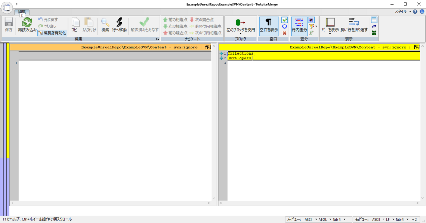This screenshot has height=223, width=426.
Task: Go to 次の行内相違点 next inline difference
Action: 206,32
